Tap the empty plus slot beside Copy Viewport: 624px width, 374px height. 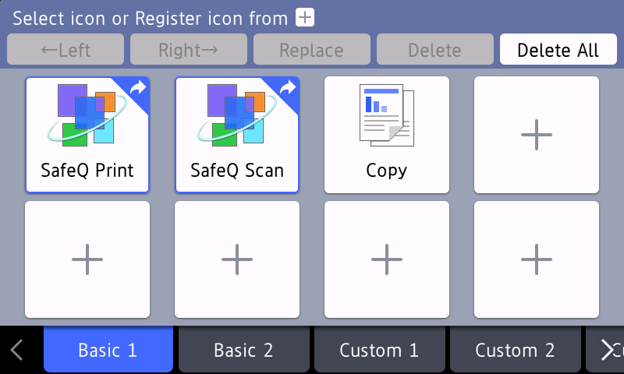coord(537,135)
